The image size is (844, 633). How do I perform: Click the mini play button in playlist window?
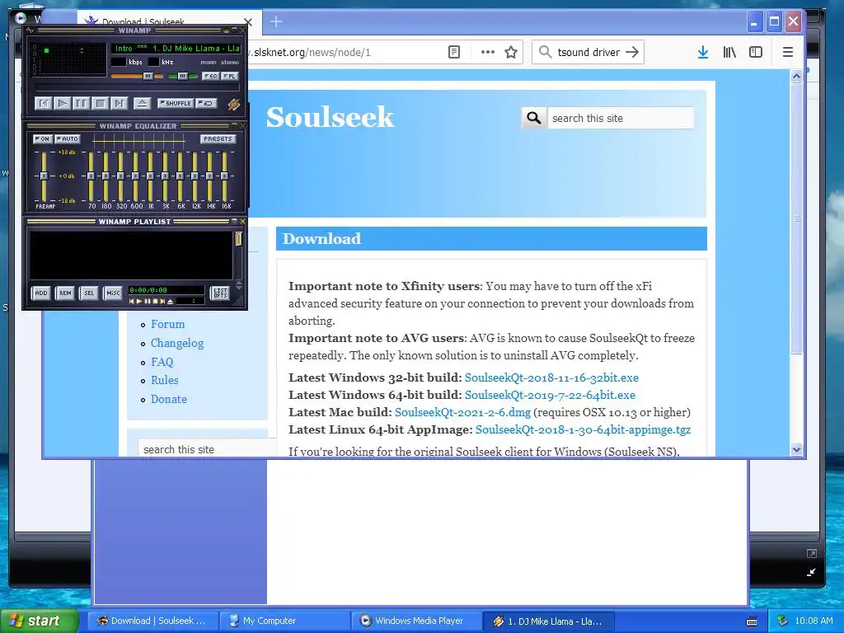pos(138,302)
